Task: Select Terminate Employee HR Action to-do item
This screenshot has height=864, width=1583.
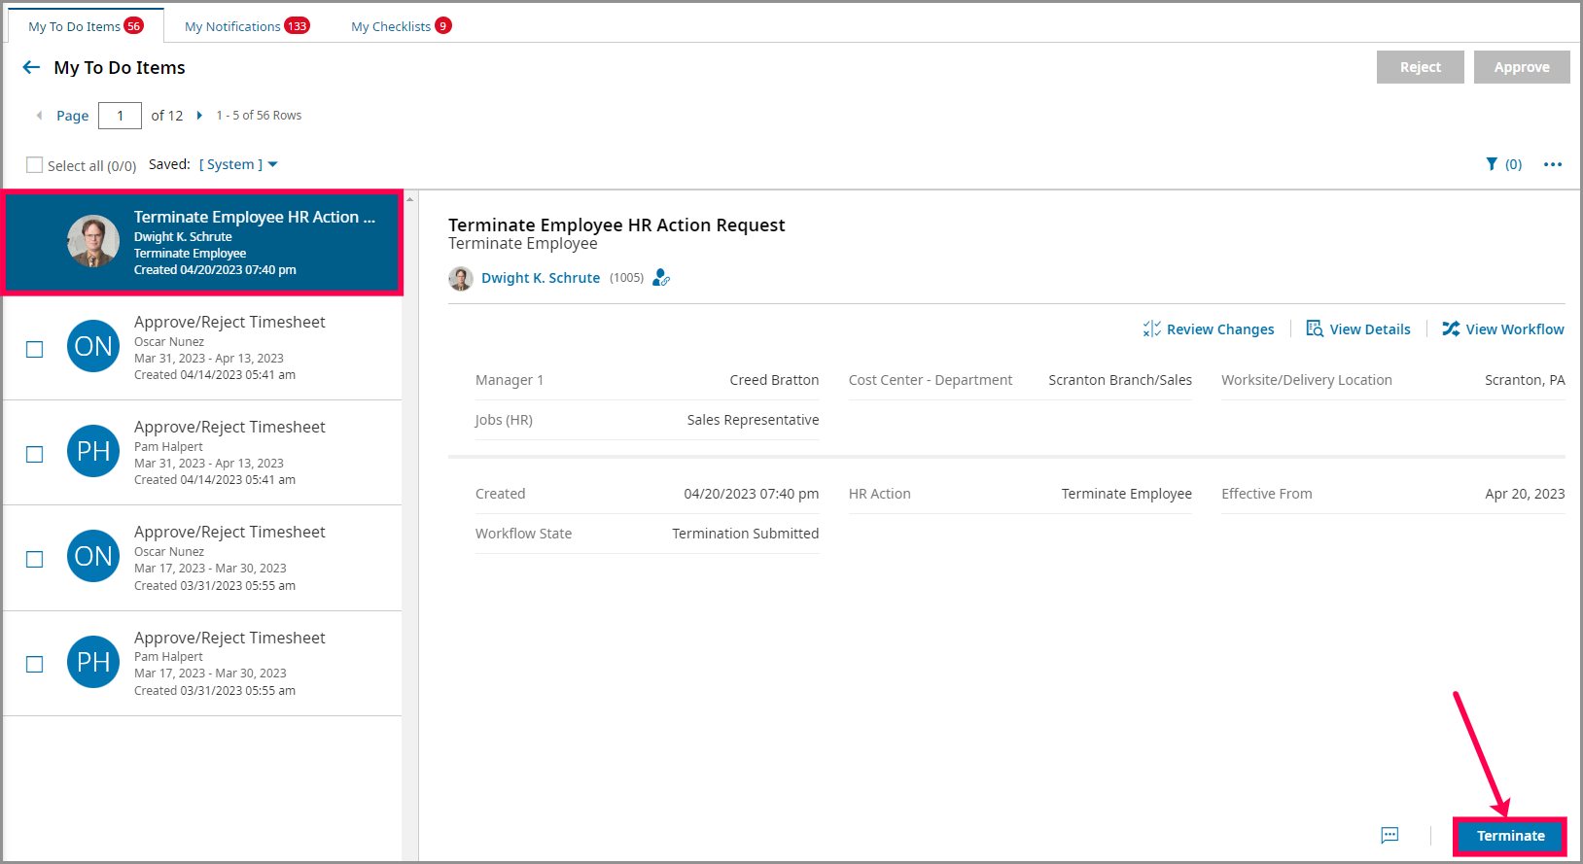Action: (x=202, y=242)
